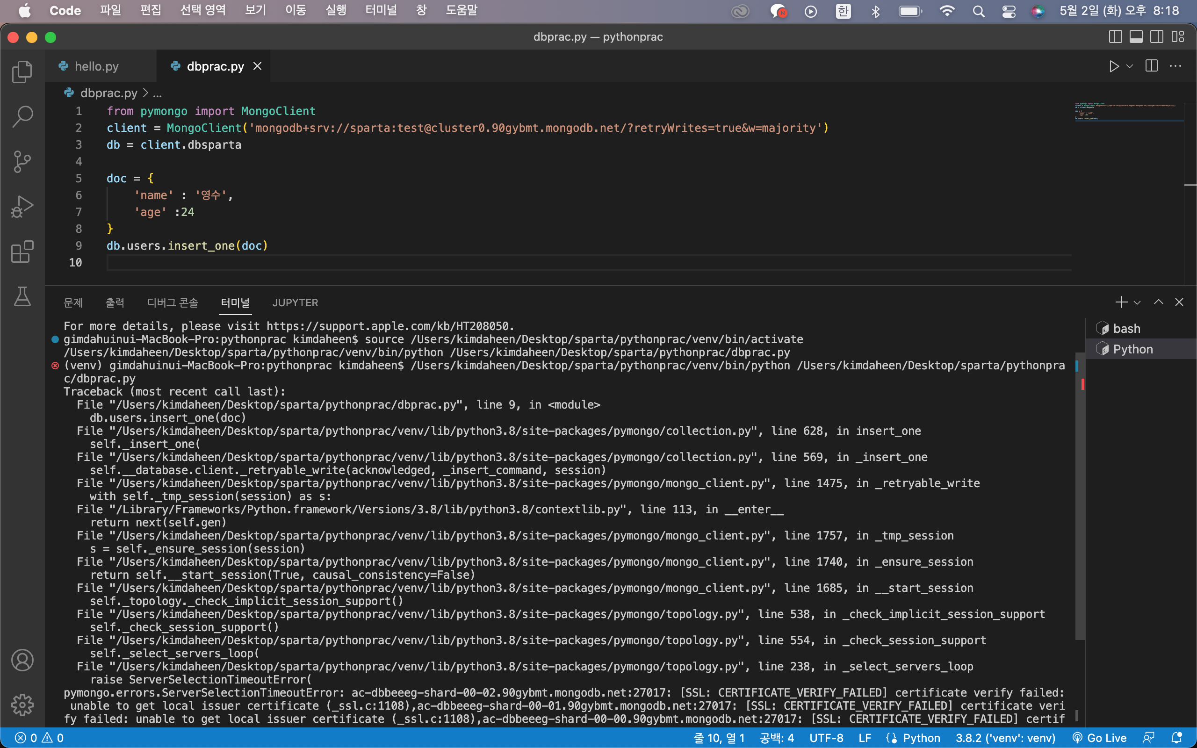Screen dimensions: 1197x748
Task: Open Siri from menu bar
Action: tap(1038, 11)
